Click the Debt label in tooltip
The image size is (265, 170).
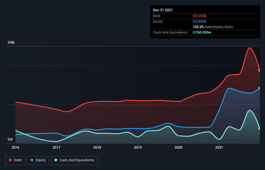coord(157,16)
